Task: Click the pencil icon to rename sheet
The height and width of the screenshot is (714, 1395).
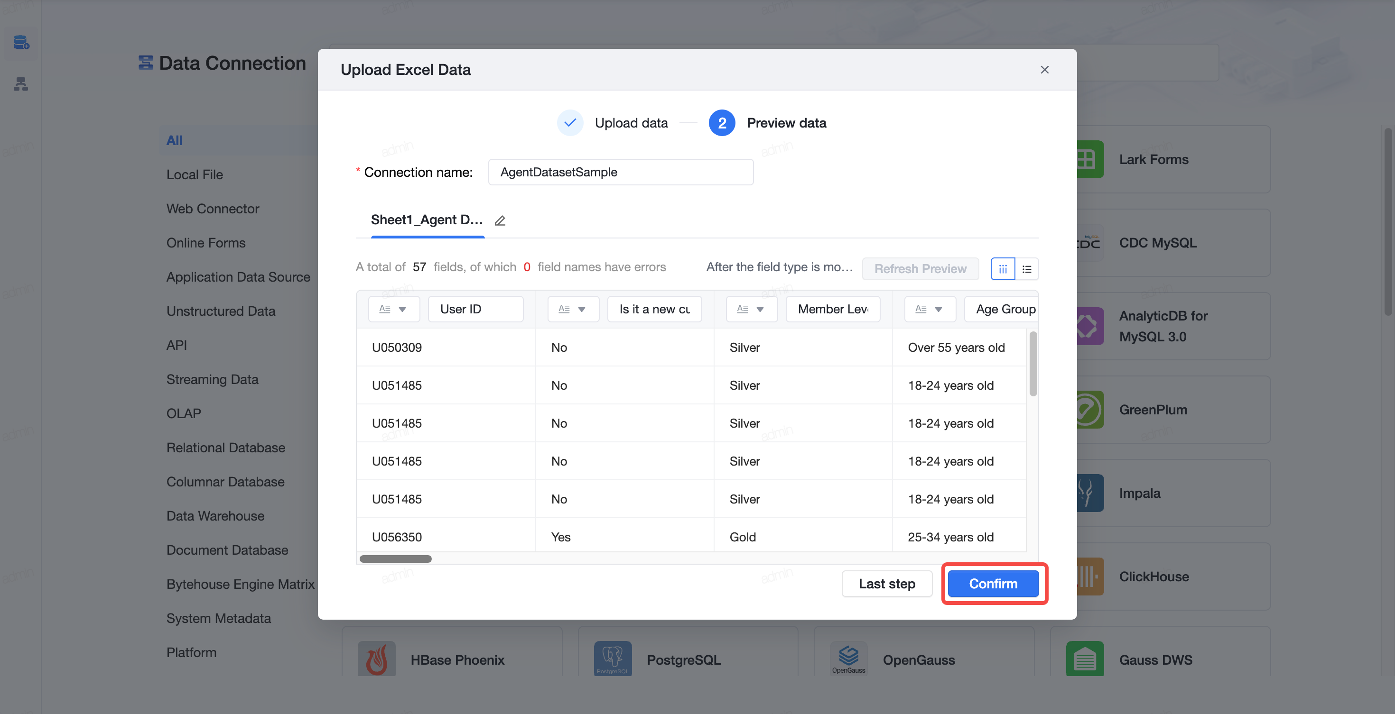Action: [500, 220]
